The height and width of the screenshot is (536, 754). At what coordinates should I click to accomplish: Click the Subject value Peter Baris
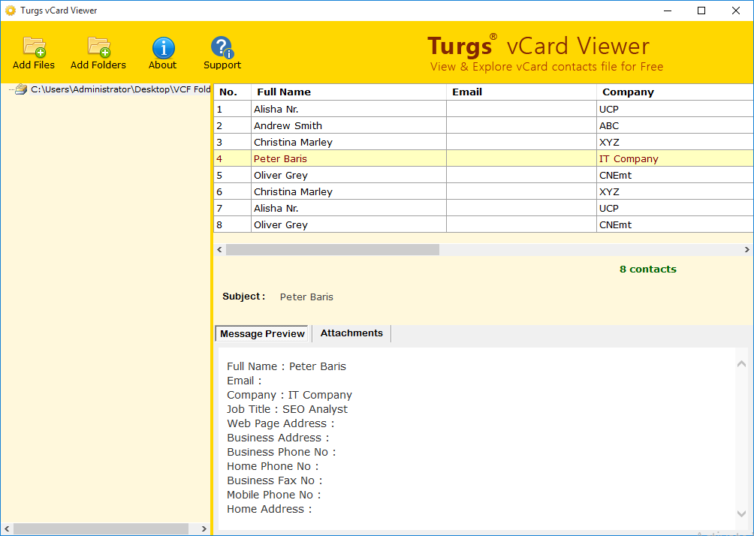[x=306, y=297]
